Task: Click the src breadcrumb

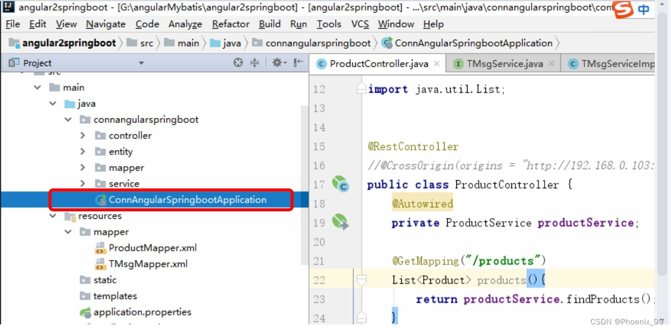Action: pos(141,43)
